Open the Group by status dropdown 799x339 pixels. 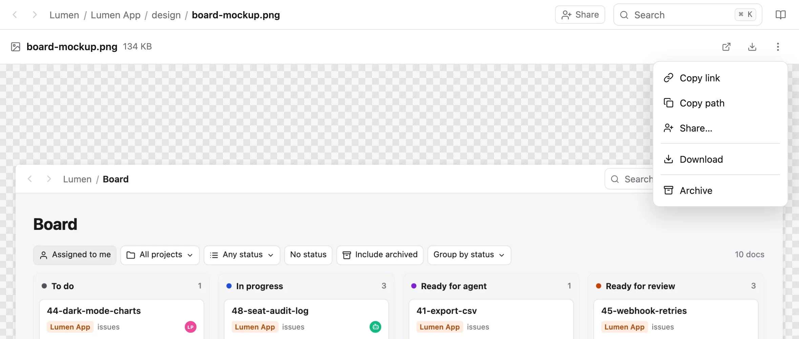click(469, 255)
